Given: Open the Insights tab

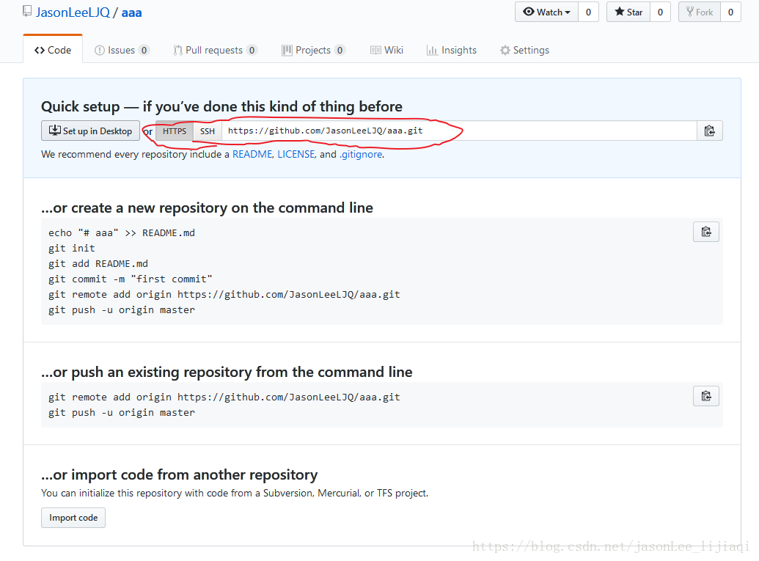Looking at the screenshot, I should click(x=452, y=50).
